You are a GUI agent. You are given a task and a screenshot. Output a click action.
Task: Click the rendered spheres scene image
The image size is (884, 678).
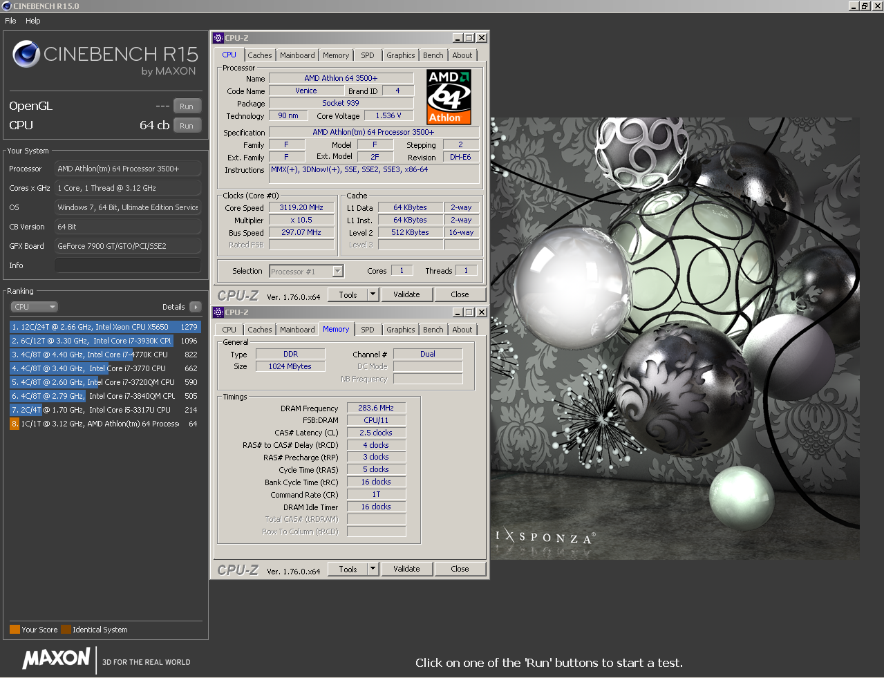(x=675, y=338)
